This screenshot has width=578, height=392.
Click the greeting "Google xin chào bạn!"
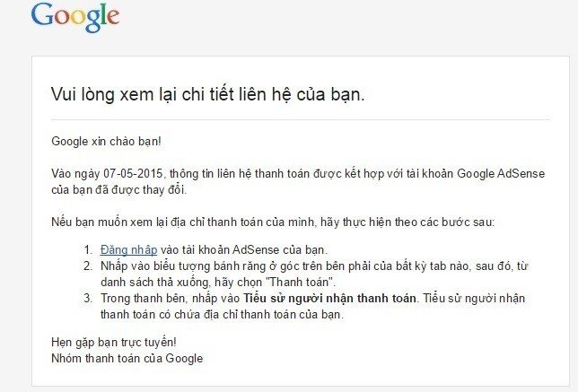coord(106,142)
